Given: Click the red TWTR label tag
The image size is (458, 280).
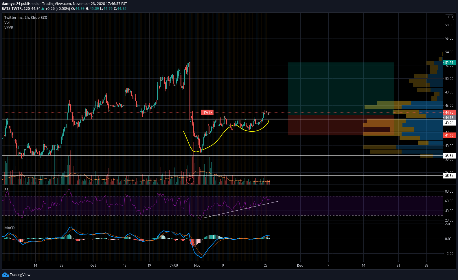Looking at the screenshot, I should (207, 113).
